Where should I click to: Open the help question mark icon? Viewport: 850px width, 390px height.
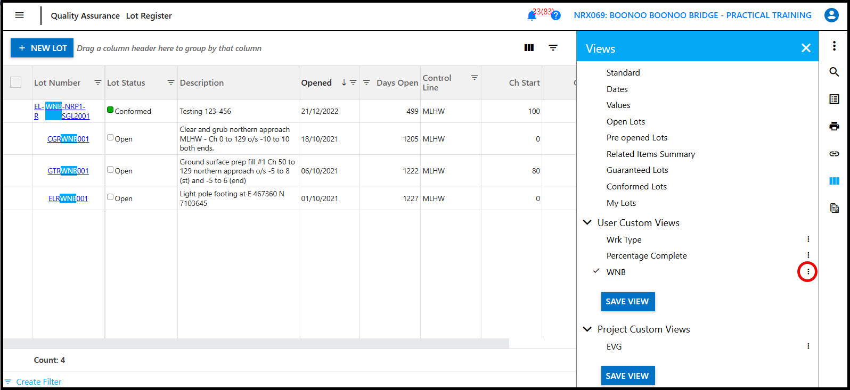pos(555,15)
